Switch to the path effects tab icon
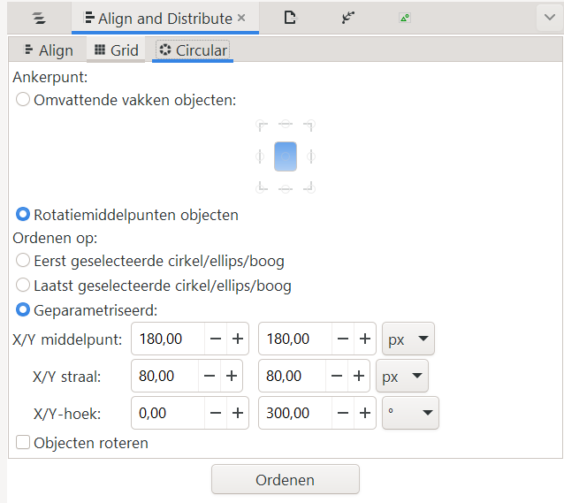Viewport: 564px width, 503px height. click(x=347, y=18)
